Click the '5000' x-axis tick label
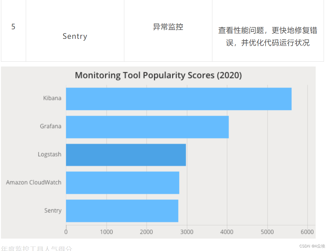 (267, 232)
